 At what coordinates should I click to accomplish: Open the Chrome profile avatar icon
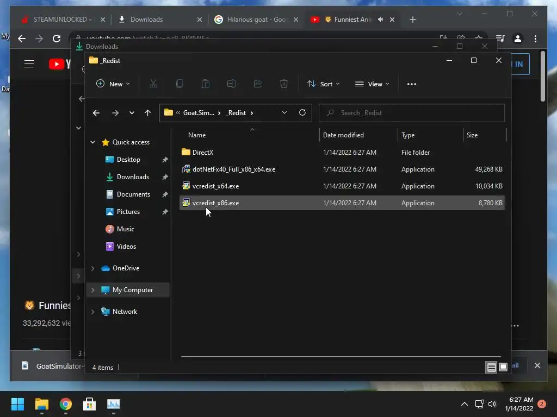[518, 39]
